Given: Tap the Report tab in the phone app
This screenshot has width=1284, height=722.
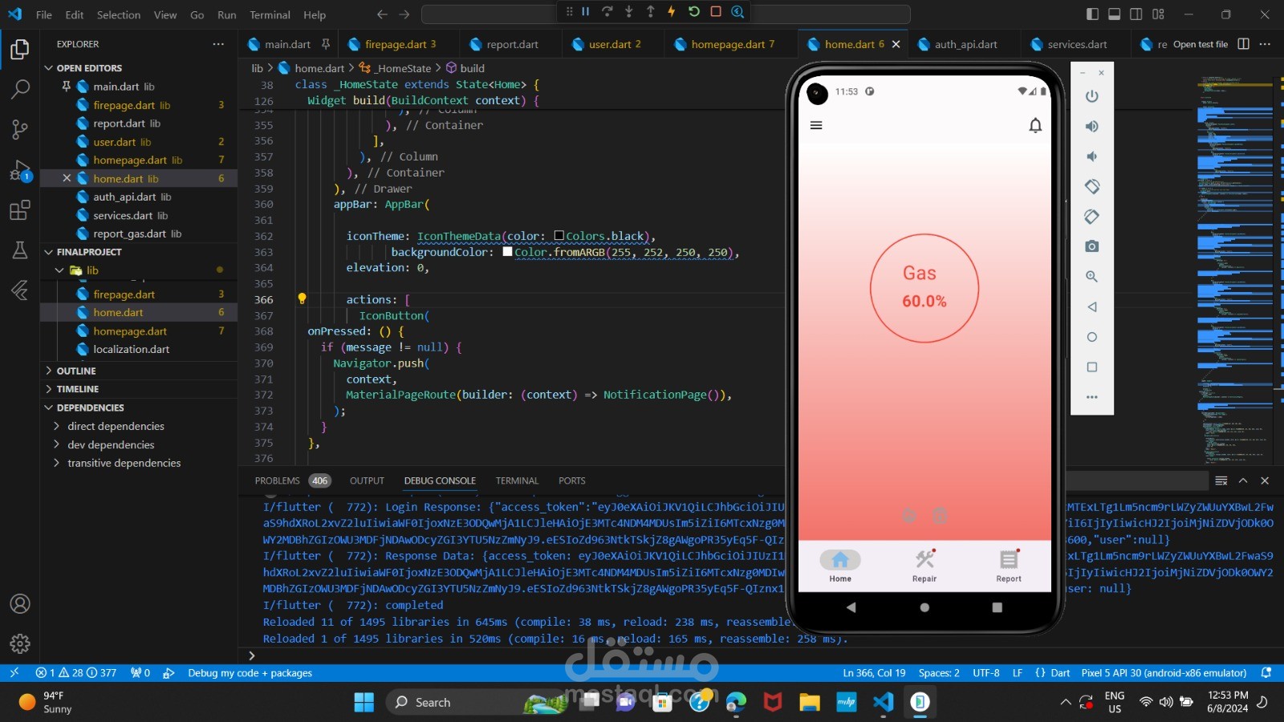Looking at the screenshot, I should (x=1009, y=566).
